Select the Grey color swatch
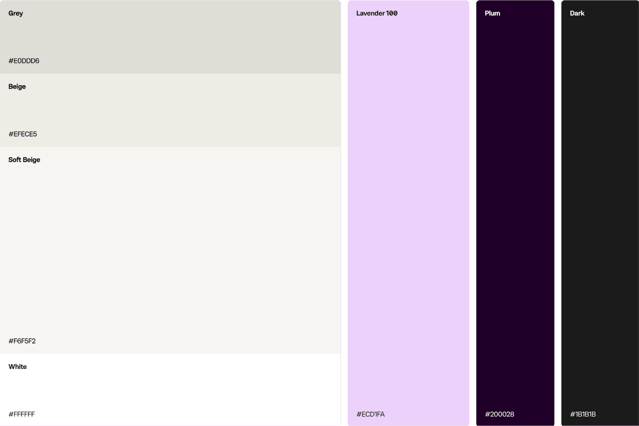The height and width of the screenshot is (426, 639). point(171,37)
